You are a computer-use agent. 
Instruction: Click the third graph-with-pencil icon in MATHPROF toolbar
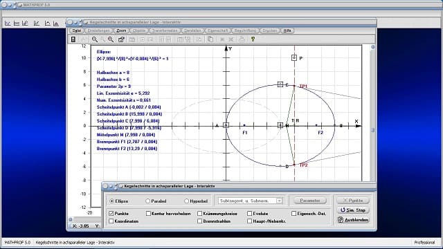[26, 24]
